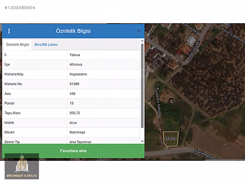Click the Kaytazdere neighborhood value
Image resolution: width=245 pixels, height=184 pixels.
coord(78,74)
